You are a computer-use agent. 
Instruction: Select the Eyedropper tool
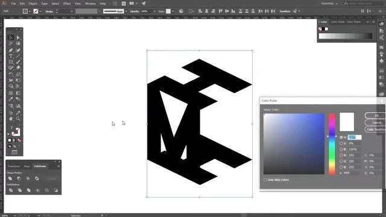click(x=11, y=99)
